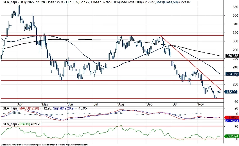The image size is (239, 146).
Task: Open the www.amibroker.com link in footer
Action: click(77, 145)
